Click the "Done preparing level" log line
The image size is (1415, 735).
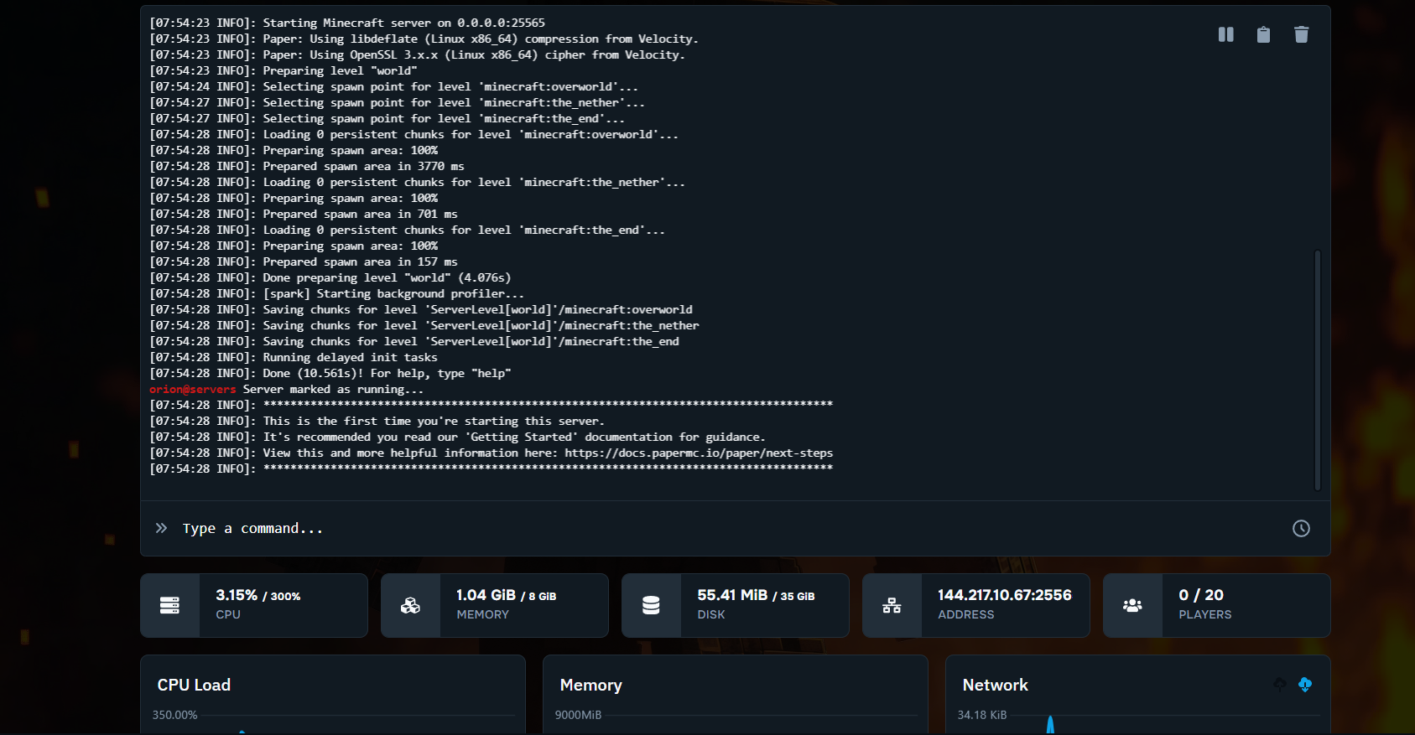click(330, 278)
